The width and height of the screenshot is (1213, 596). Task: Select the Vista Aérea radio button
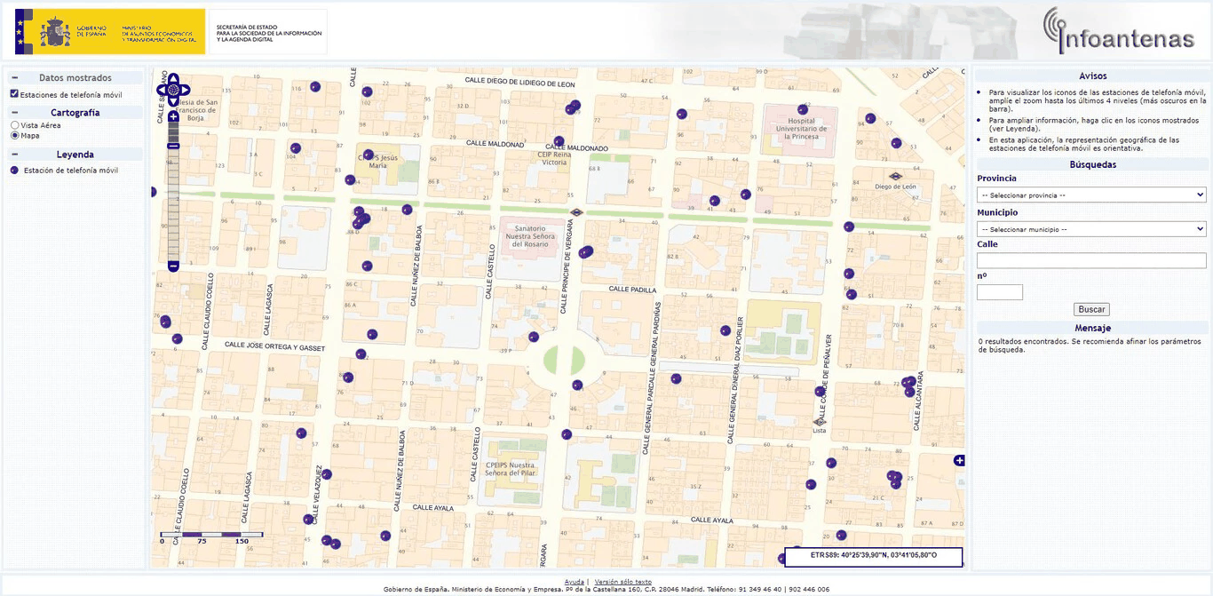[14, 125]
